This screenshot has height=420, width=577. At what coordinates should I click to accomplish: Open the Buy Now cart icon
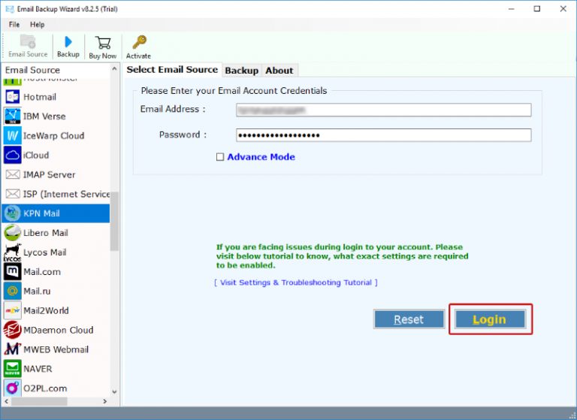103,43
